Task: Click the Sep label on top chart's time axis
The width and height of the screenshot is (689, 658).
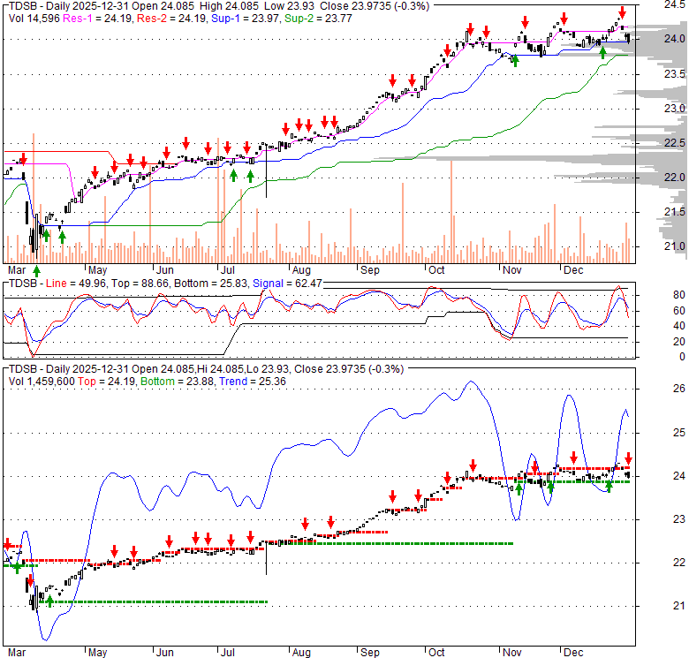Action: [x=368, y=269]
